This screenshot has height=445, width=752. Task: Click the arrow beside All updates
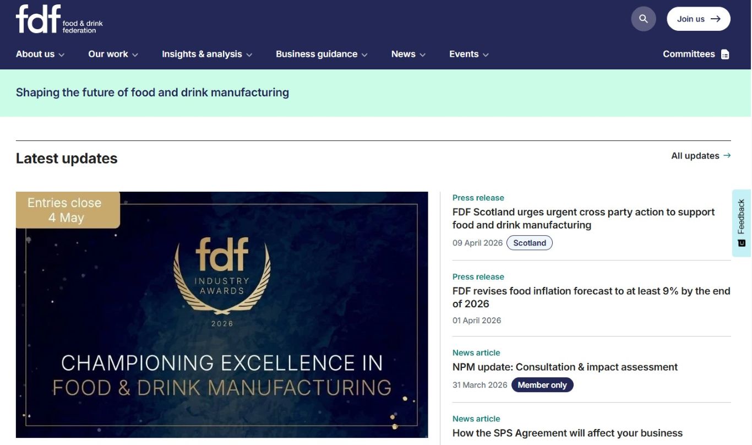727,156
